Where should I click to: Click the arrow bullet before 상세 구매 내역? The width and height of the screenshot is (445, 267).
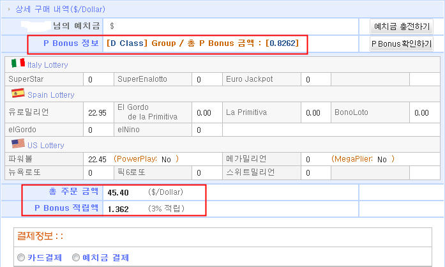(9, 10)
